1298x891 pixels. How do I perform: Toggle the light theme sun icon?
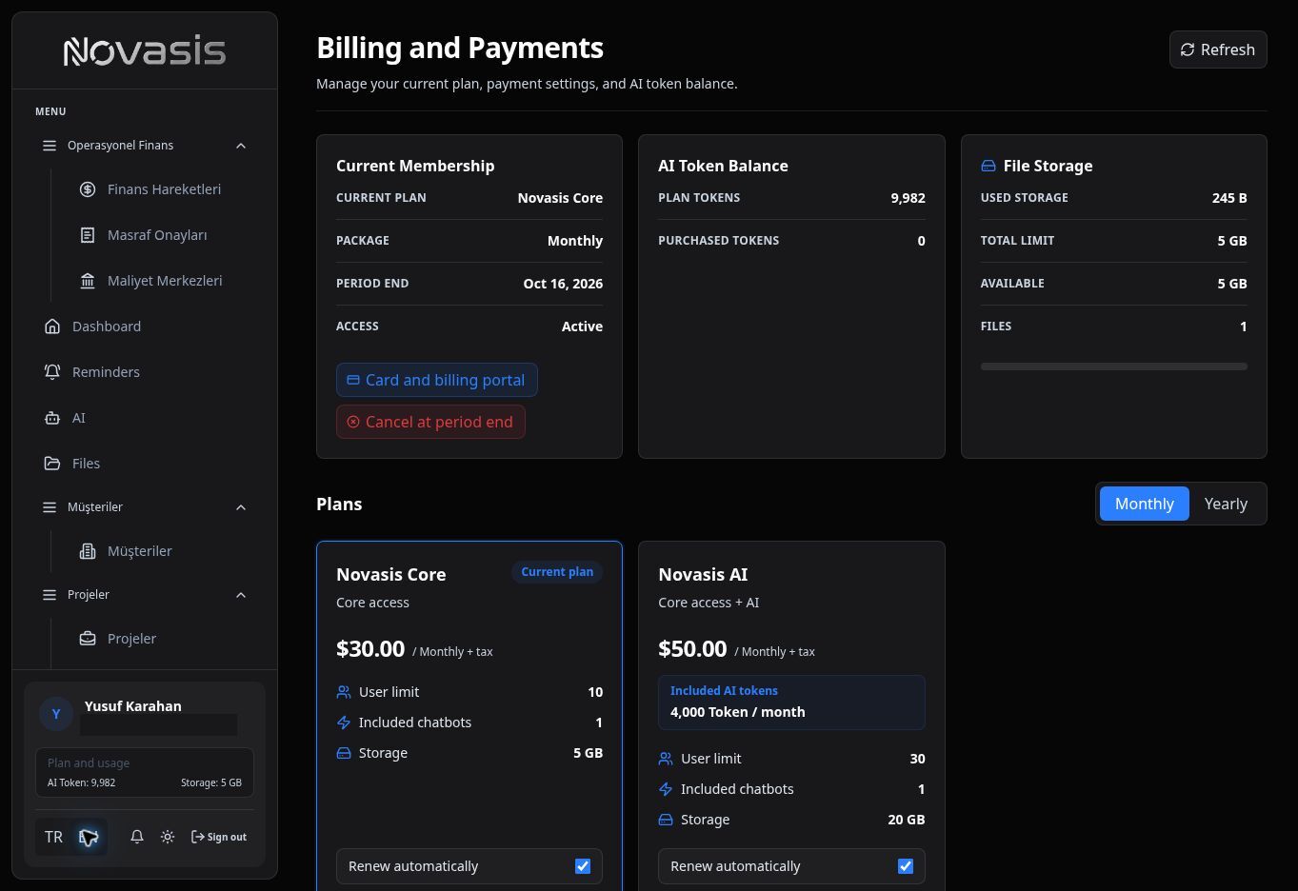pyautogui.click(x=168, y=837)
